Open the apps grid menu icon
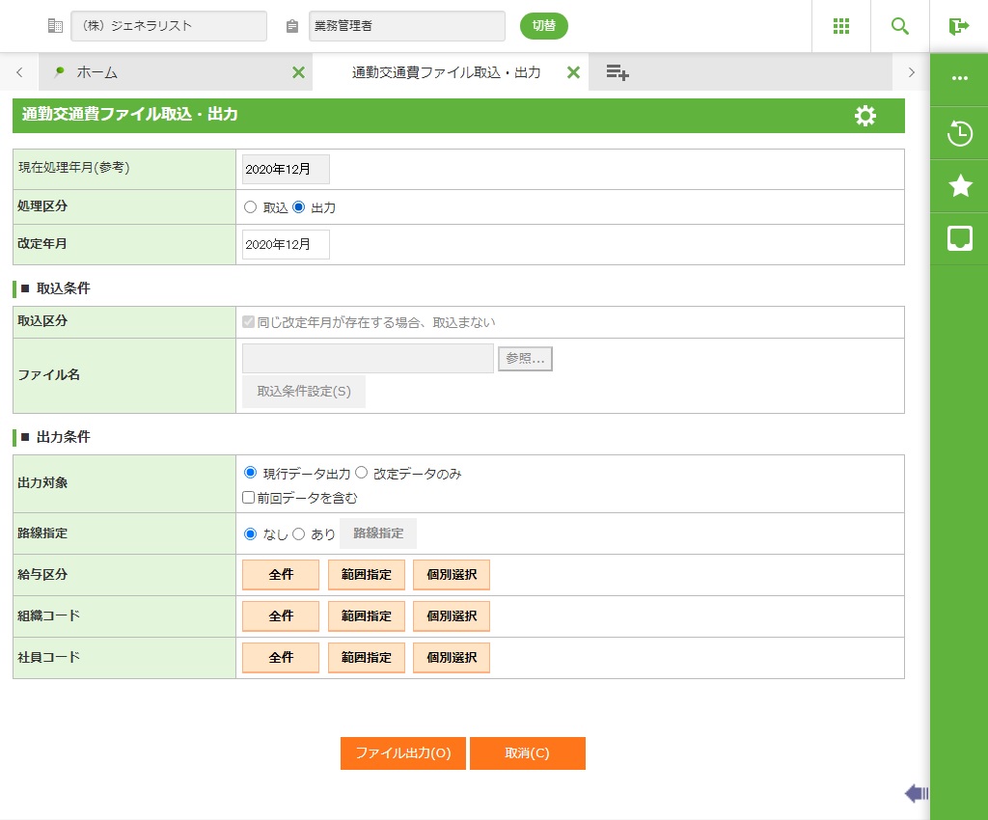This screenshot has height=820, width=988. 841,26
